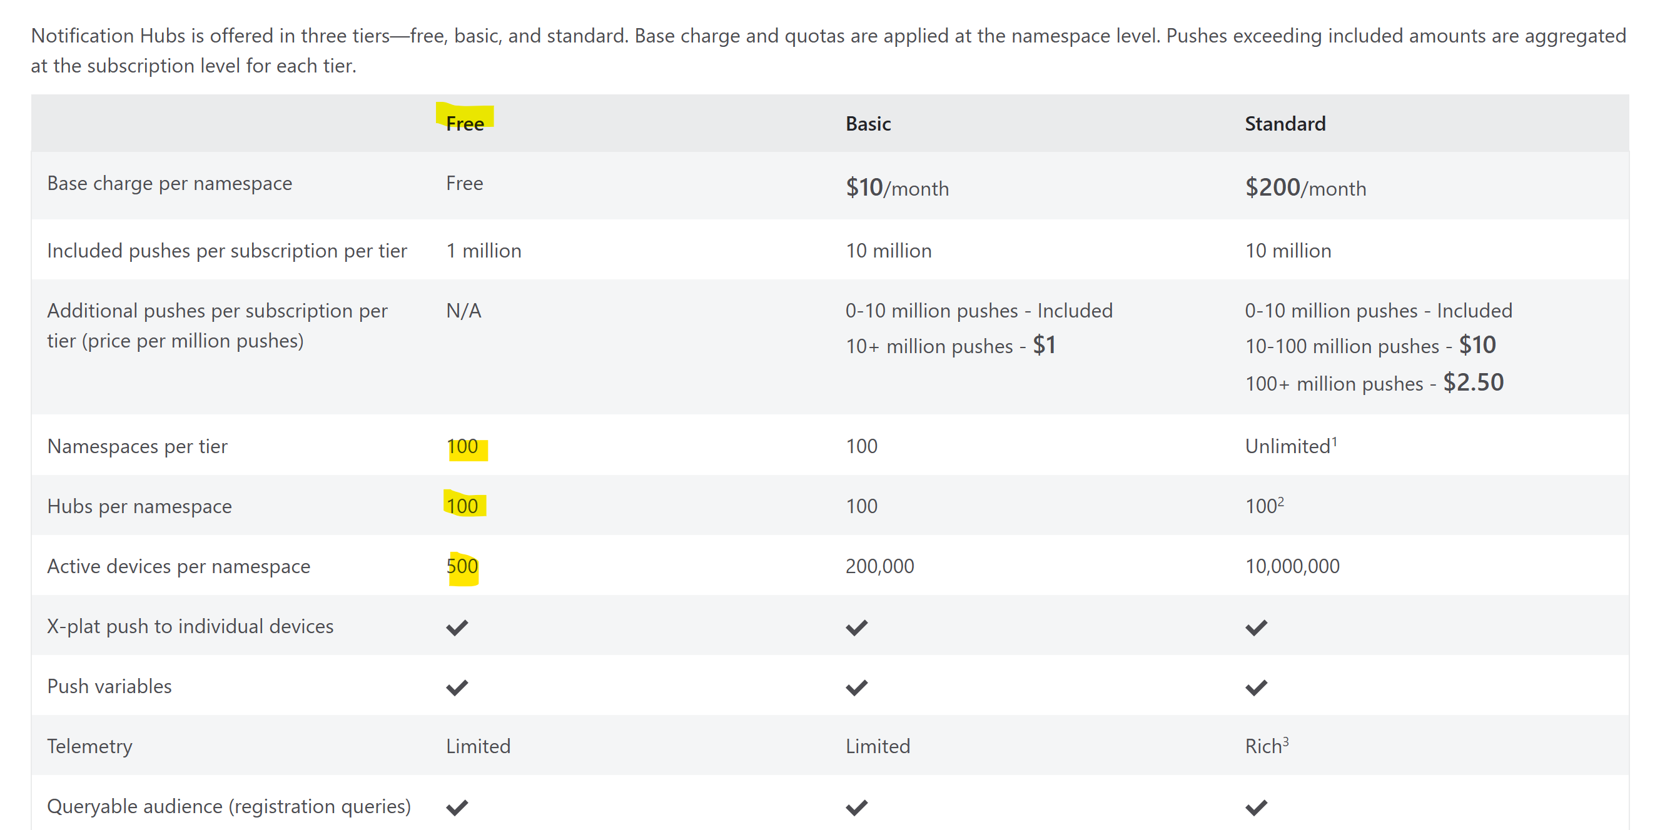Click the Basic tier checkmark for Push variables

pos(856,687)
